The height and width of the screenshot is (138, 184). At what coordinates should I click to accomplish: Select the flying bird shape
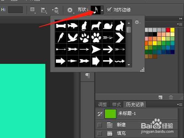[x=72, y=38]
